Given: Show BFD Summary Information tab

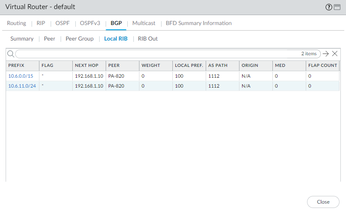Looking at the screenshot, I should tap(198, 23).
